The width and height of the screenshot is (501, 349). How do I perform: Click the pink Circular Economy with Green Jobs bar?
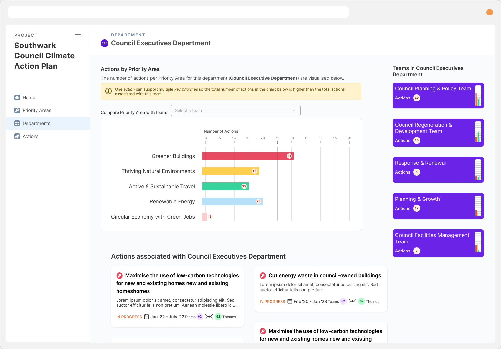204,217
